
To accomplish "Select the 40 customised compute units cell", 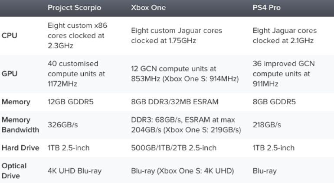I will [x=76, y=74].
